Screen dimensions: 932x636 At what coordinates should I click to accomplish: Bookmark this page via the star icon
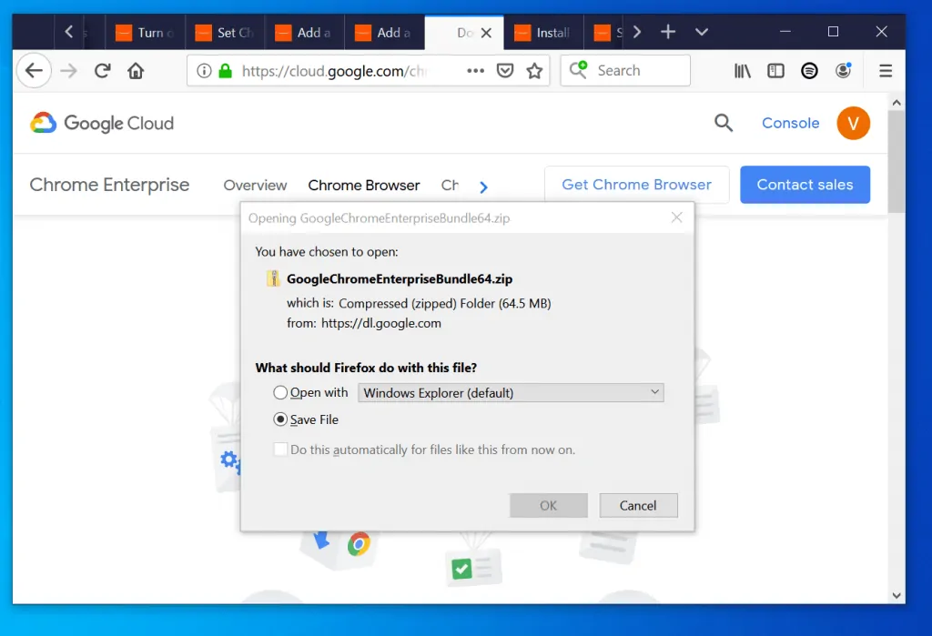[535, 70]
